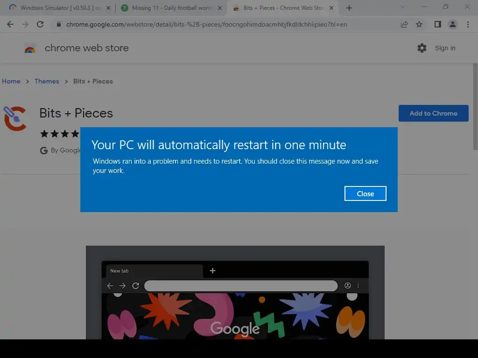
Task: Go forward in browser history
Action: (x=25, y=24)
